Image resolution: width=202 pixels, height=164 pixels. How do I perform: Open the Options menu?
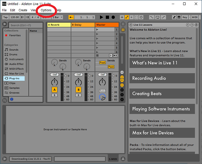[x=46, y=10]
